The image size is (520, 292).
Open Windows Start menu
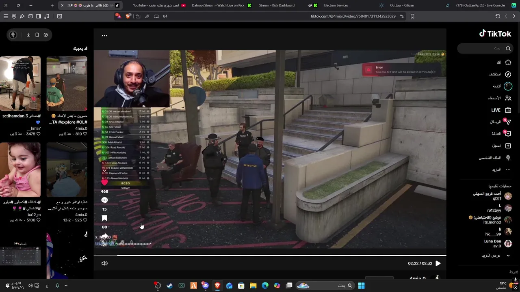point(361,286)
